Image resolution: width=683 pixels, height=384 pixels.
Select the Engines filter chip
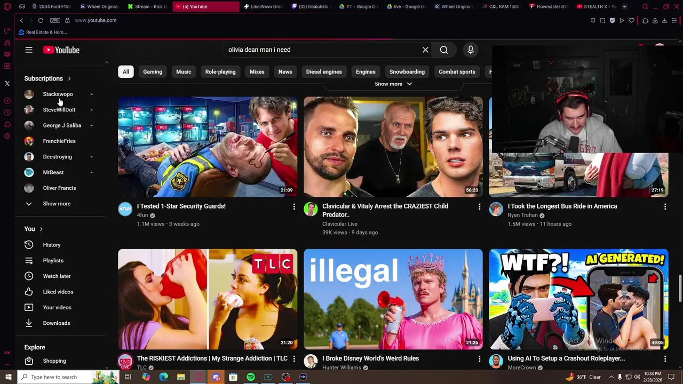(x=366, y=71)
